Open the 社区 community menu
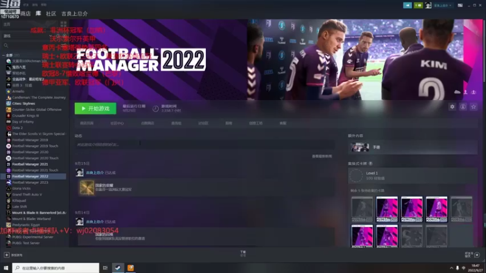The width and height of the screenshot is (486, 273). pyautogui.click(x=51, y=13)
